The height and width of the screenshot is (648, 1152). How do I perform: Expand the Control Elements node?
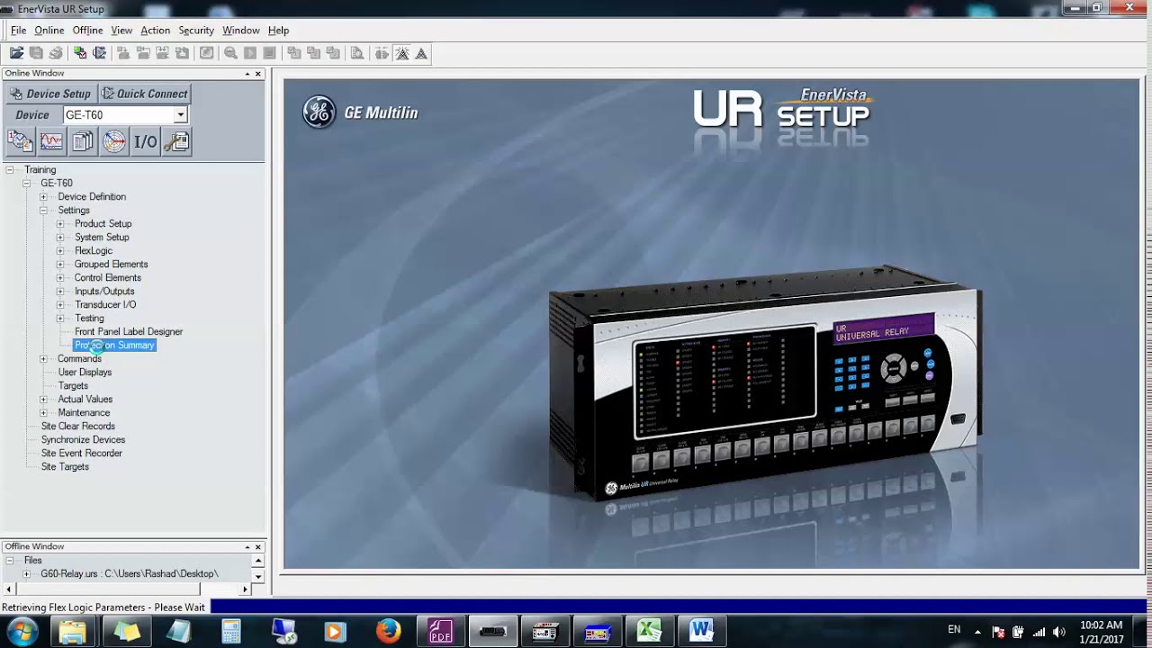pyautogui.click(x=60, y=278)
